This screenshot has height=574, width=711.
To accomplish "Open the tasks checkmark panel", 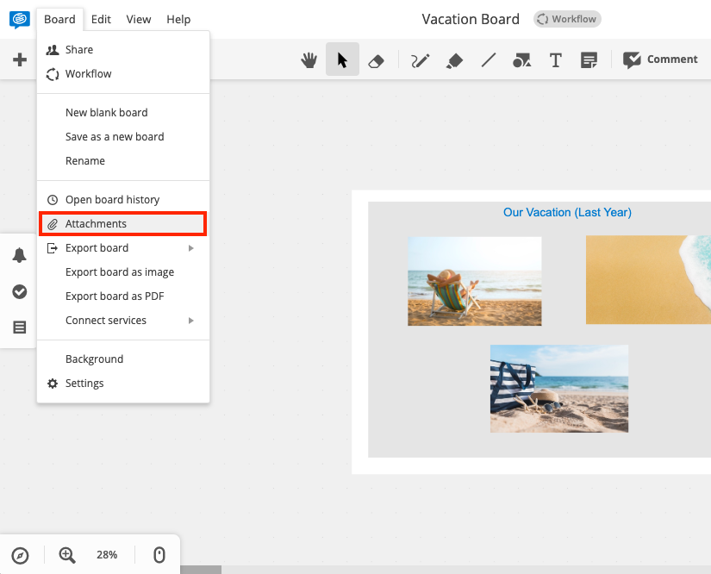I will pyautogui.click(x=19, y=291).
